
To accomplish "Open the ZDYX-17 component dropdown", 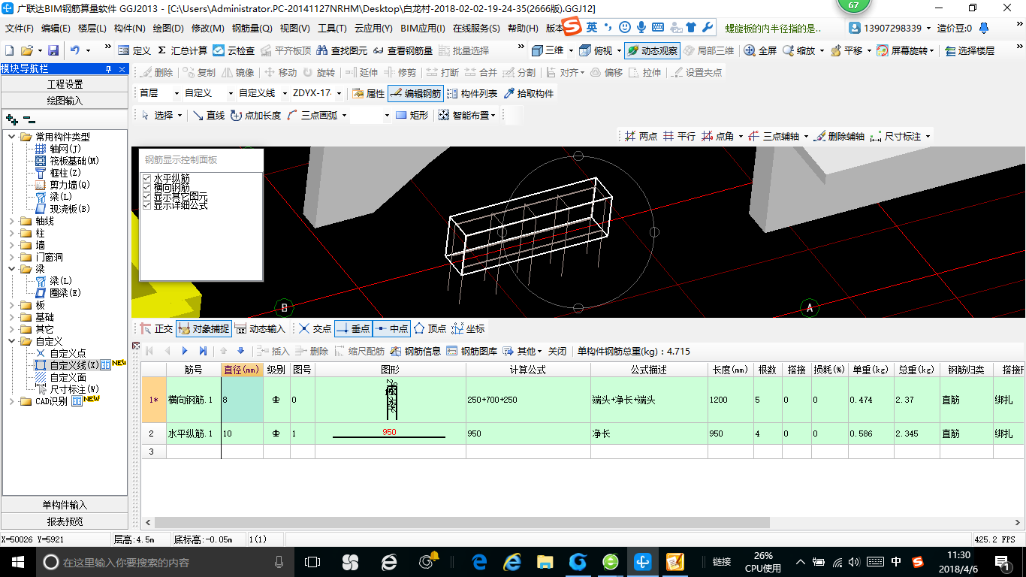I will 339,94.
